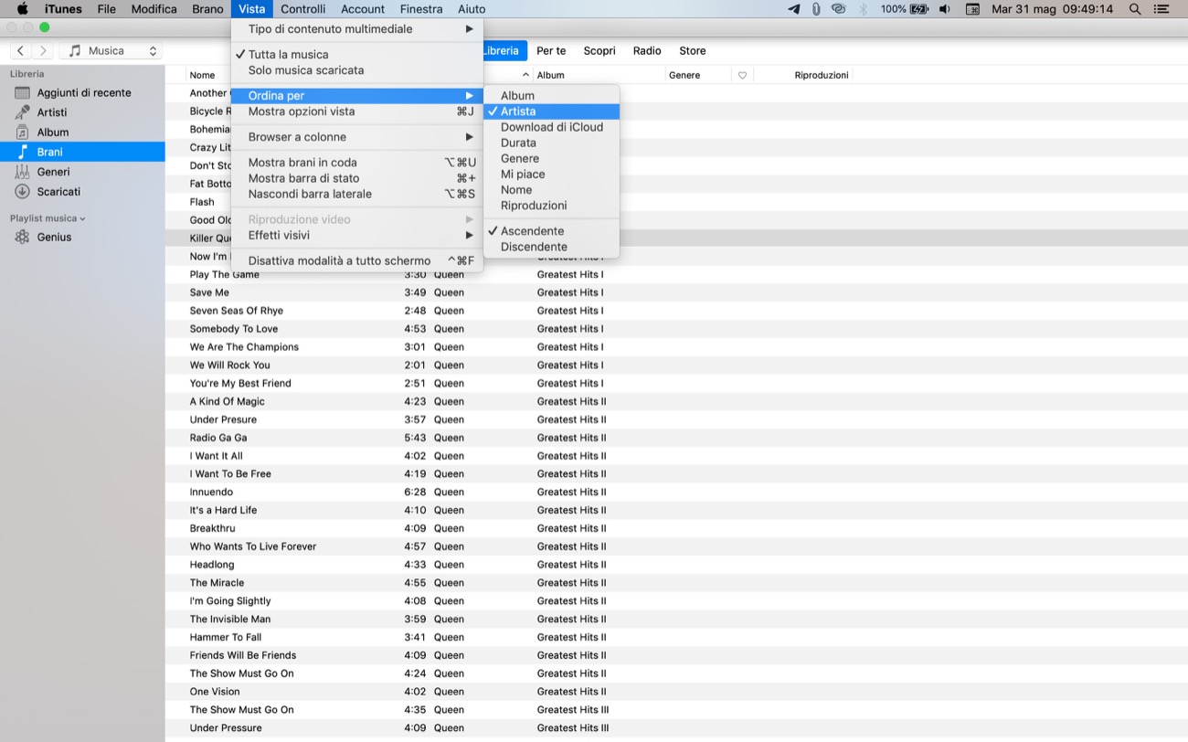Sort by Album in submenu
Image resolution: width=1188 pixels, height=742 pixels.
click(x=551, y=96)
